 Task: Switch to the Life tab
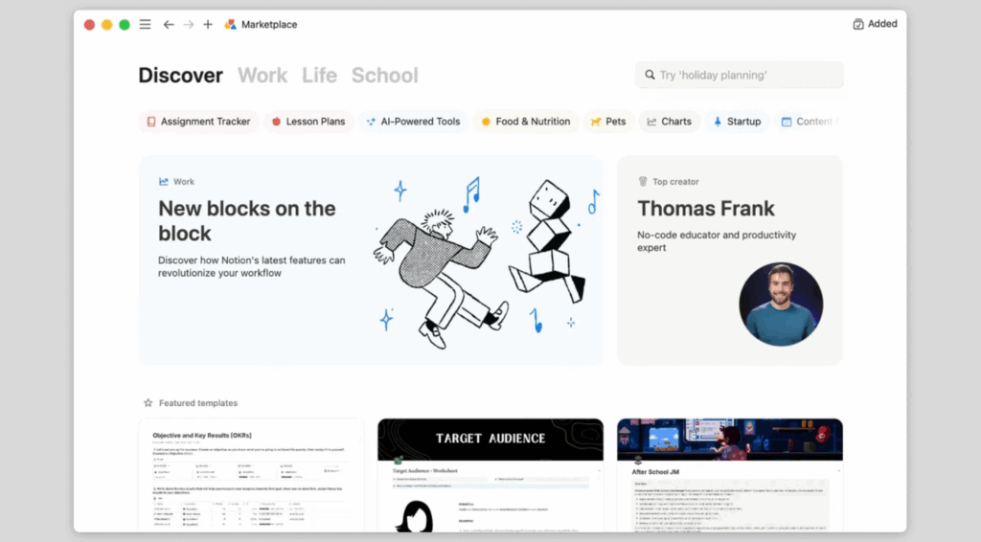coord(319,75)
